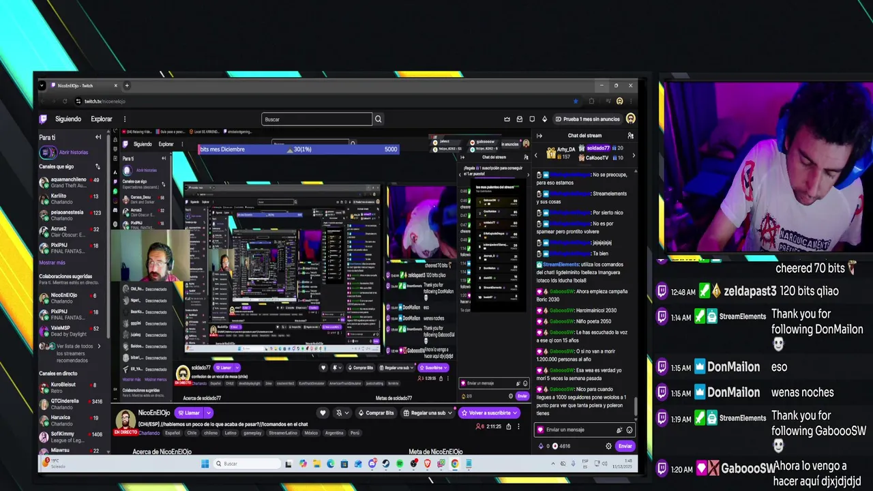Click Mostrar más under followed channels
This screenshot has height=491, width=873.
tap(52, 263)
